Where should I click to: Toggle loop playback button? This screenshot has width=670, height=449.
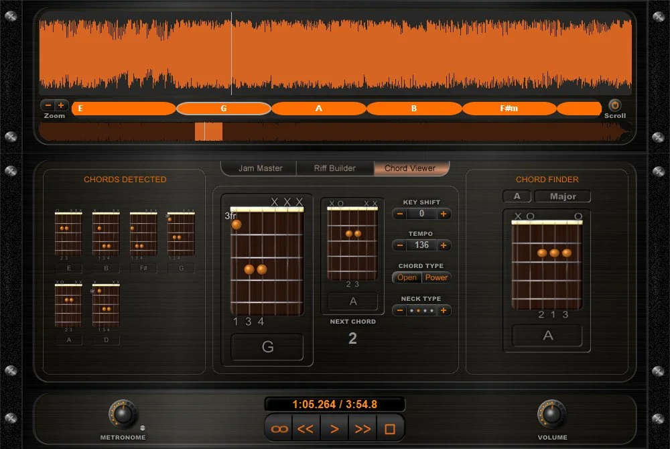[x=279, y=429]
